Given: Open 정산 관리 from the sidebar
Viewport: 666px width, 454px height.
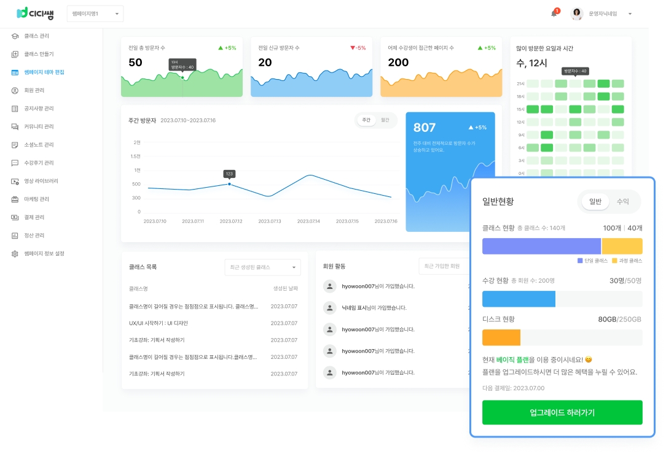Looking at the screenshot, I should coord(34,236).
